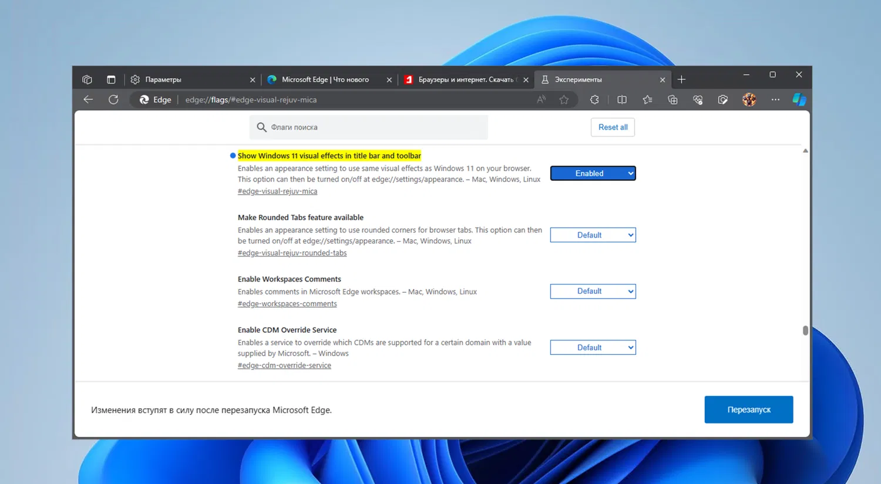Click the Reset all button

(613, 127)
